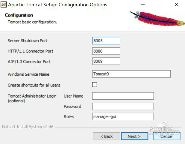Viewport: 185px width, 144px height.
Task: Close the Apache Tomcat Setup window
Action: pyautogui.click(x=176, y=5)
